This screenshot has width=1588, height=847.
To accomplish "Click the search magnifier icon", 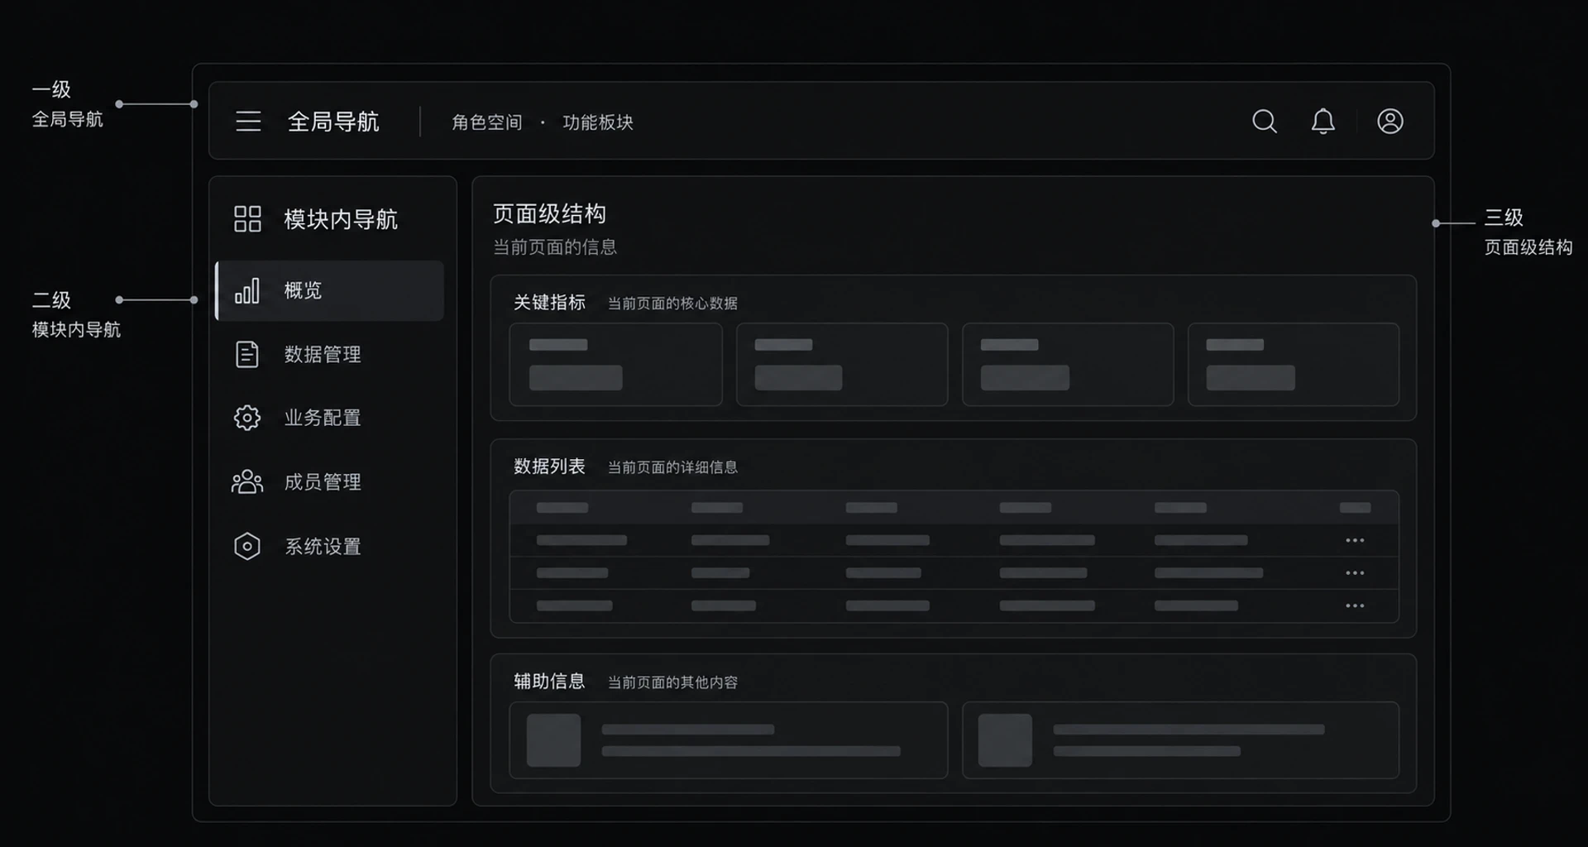I will pyautogui.click(x=1265, y=122).
